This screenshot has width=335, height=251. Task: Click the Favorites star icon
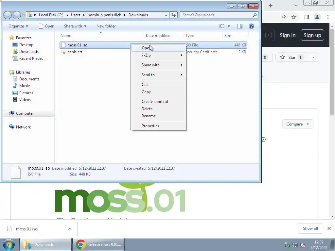point(11,38)
